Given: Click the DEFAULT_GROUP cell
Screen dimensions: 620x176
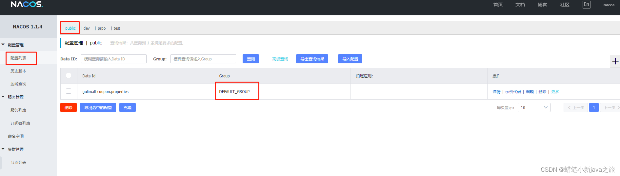Looking at the screenshot, I should 282,91.
